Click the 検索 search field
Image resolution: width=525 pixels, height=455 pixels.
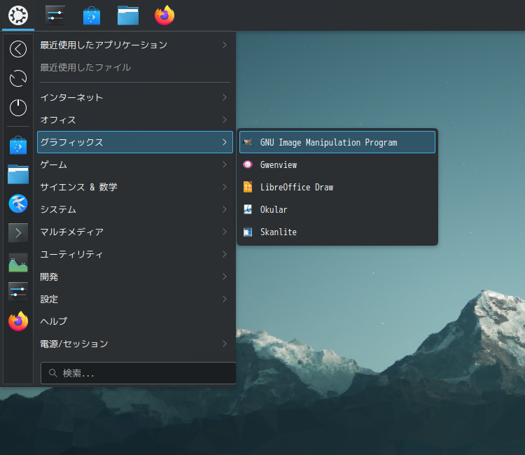click(x=139, y=373)
